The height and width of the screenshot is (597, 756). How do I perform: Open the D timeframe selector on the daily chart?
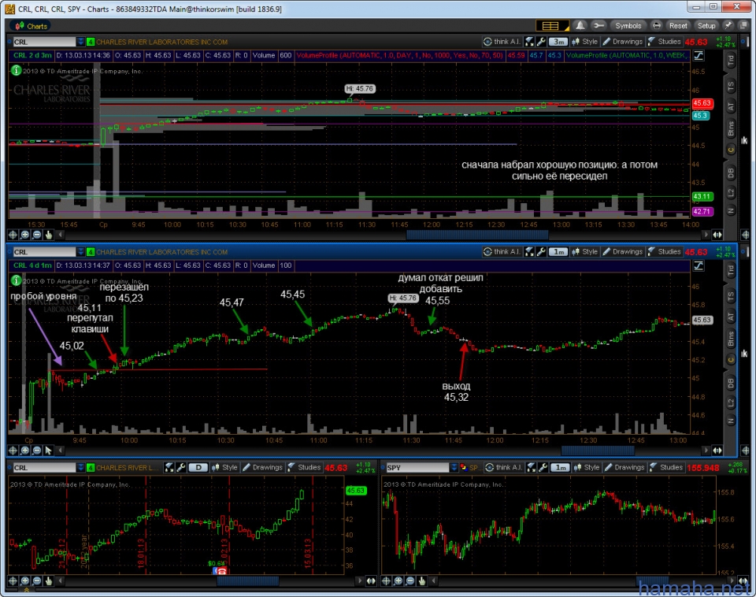pyautogui.click(x=198, y=467)
